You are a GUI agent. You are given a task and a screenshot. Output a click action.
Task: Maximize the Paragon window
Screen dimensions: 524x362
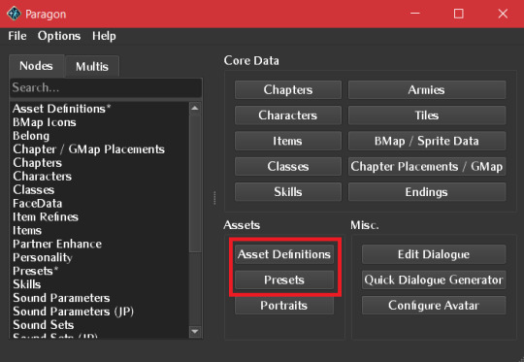point(458,14)
